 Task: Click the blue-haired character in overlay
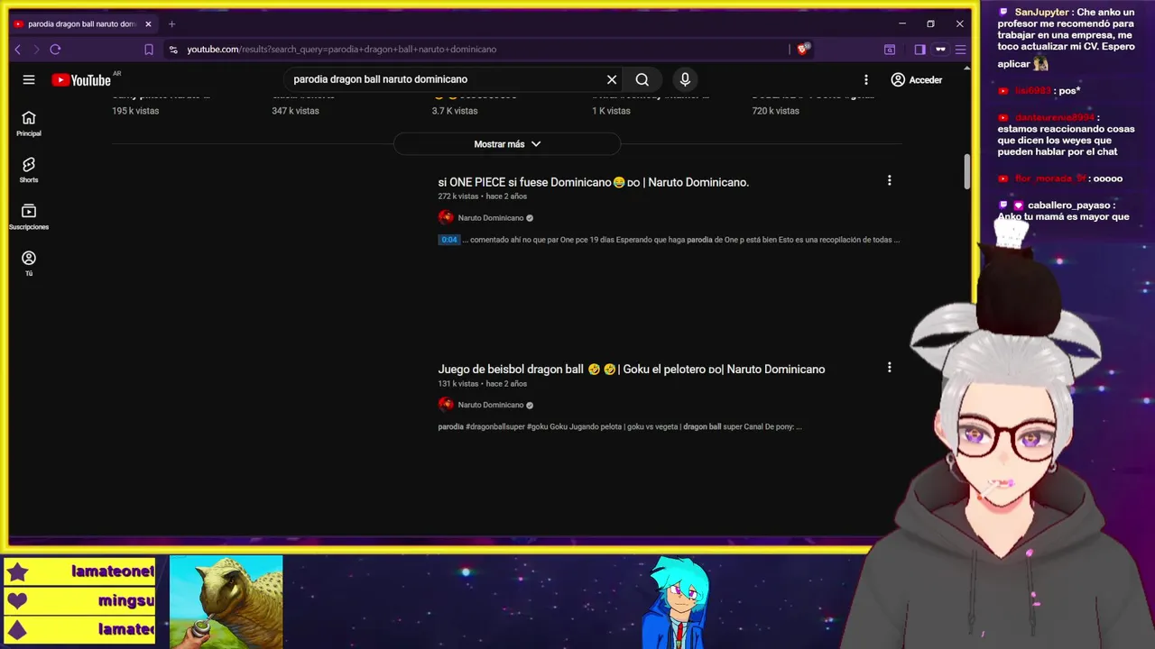[x=679, y=602]
